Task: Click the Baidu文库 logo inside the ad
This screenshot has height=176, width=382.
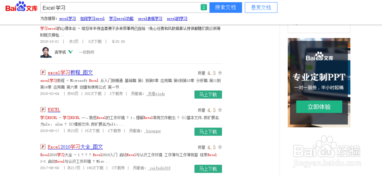Action: (319, 57)
